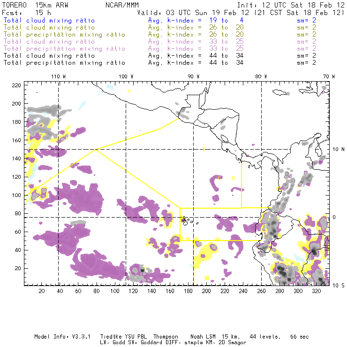
Task: Click the '110 W' longitude label
Action: point(59,76)
